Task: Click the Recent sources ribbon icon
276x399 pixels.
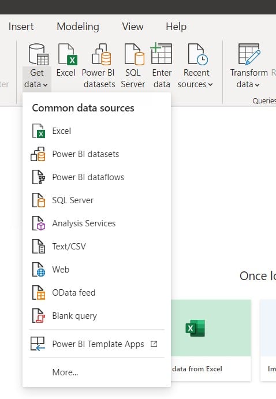Action: pyautogui.click(x=197, y=54)
